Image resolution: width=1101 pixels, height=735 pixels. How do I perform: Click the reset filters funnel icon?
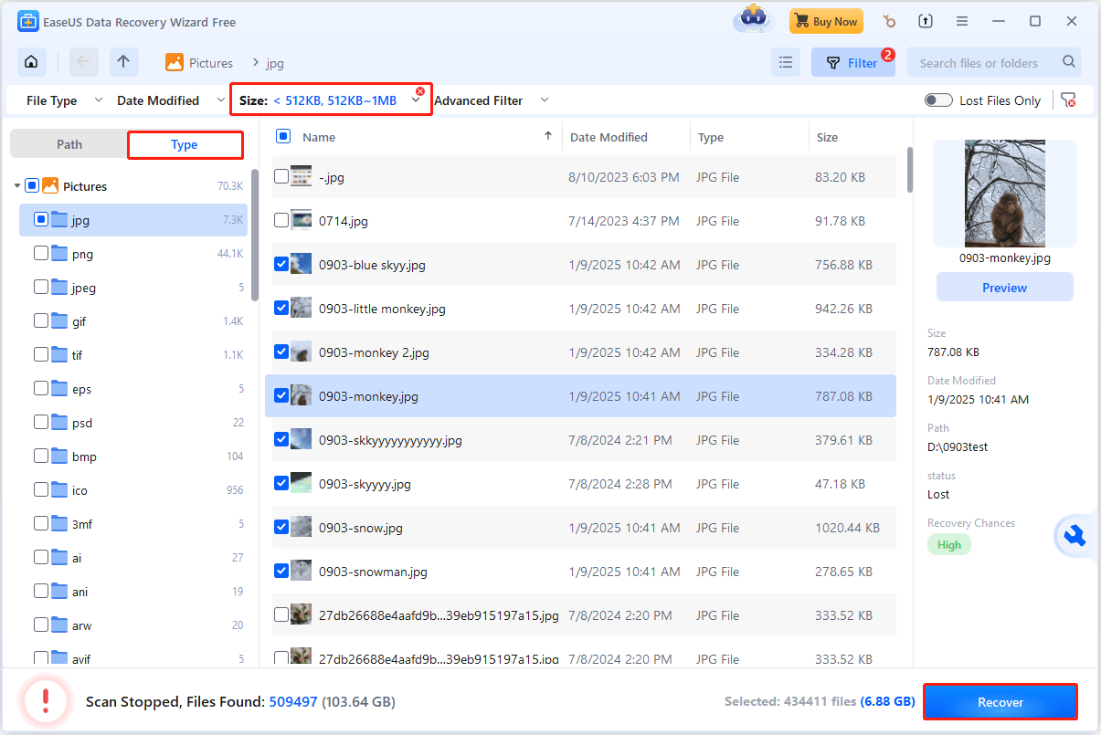coord(1067,100)
